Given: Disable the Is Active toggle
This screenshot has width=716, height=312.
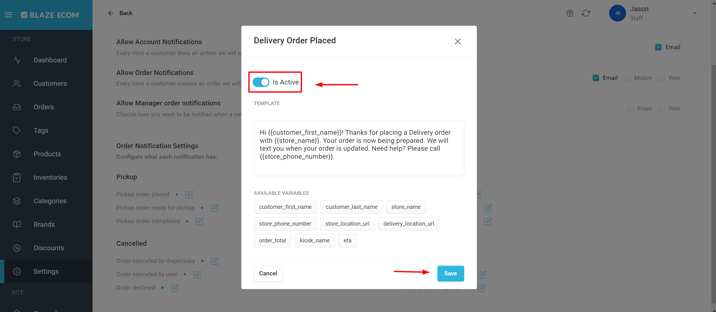Looking at the screenshot, I should click(x=260, y=82).
